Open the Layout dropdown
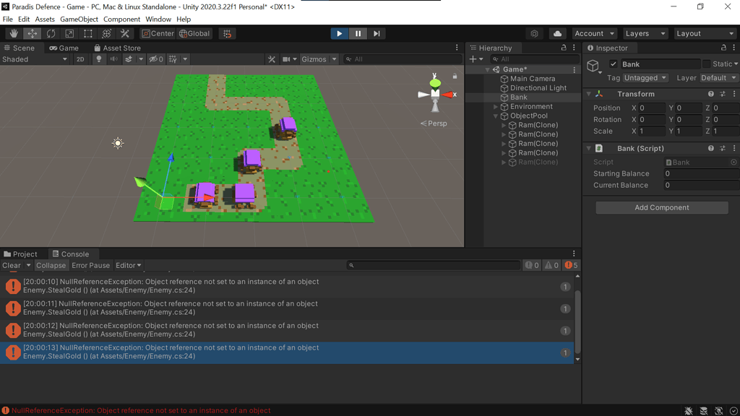Screen dimensions: 740x416 (x=705, y=33)
